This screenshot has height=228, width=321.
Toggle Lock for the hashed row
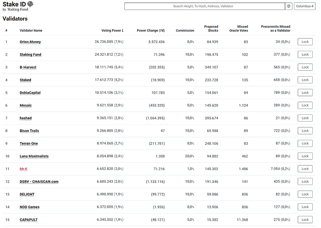tap(305, 118)
